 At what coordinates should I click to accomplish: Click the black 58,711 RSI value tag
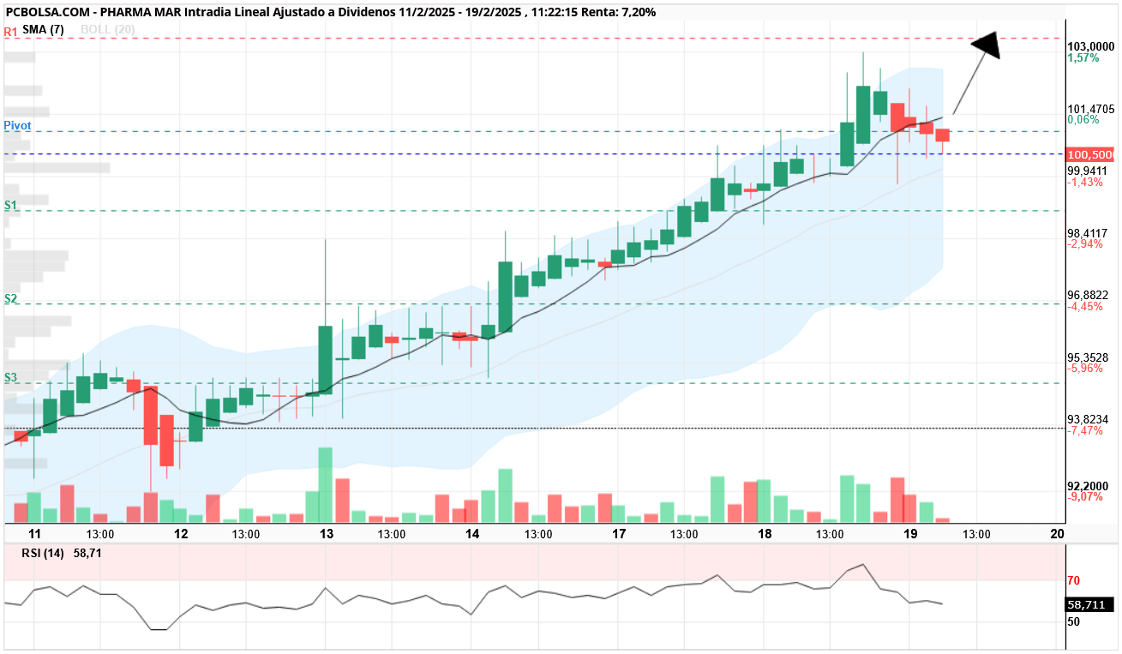tap(1089, 604)
